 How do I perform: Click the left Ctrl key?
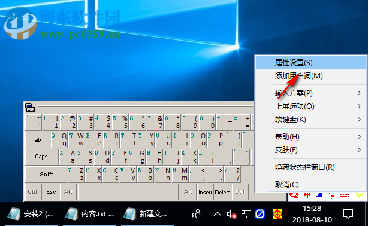click(33, 192)
